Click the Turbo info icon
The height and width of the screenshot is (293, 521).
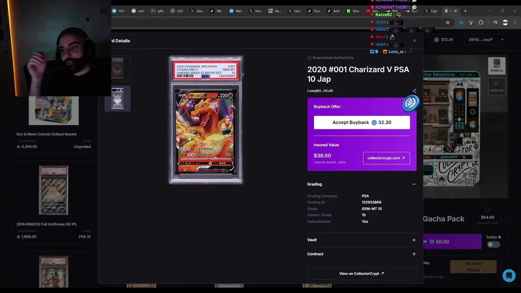pos(500,237)
